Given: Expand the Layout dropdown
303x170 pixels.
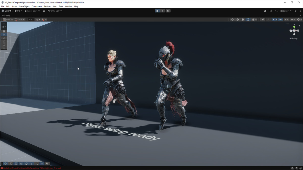Looking at the screenshot, I should point(286,11).
